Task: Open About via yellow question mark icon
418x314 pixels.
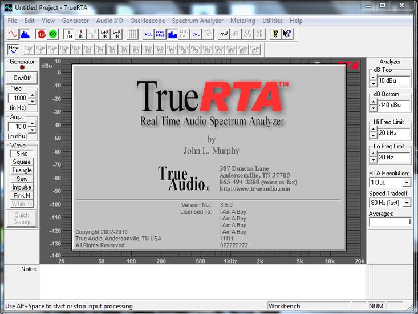Action: pos(275,34)
